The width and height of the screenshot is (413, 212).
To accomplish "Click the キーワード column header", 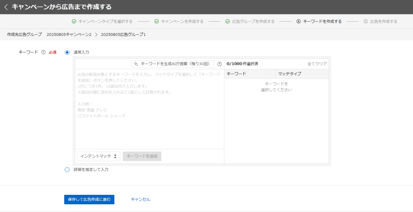I will (x=249, y=74).
